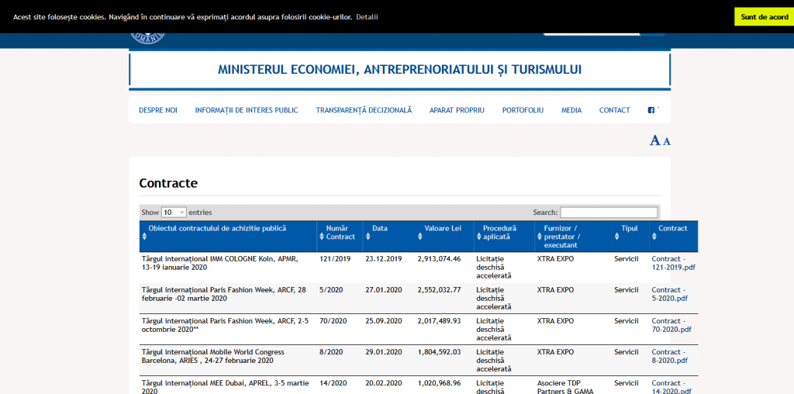Open Contract - 121-2019.pdf link
Screen dimensions: 794x394
673,264
